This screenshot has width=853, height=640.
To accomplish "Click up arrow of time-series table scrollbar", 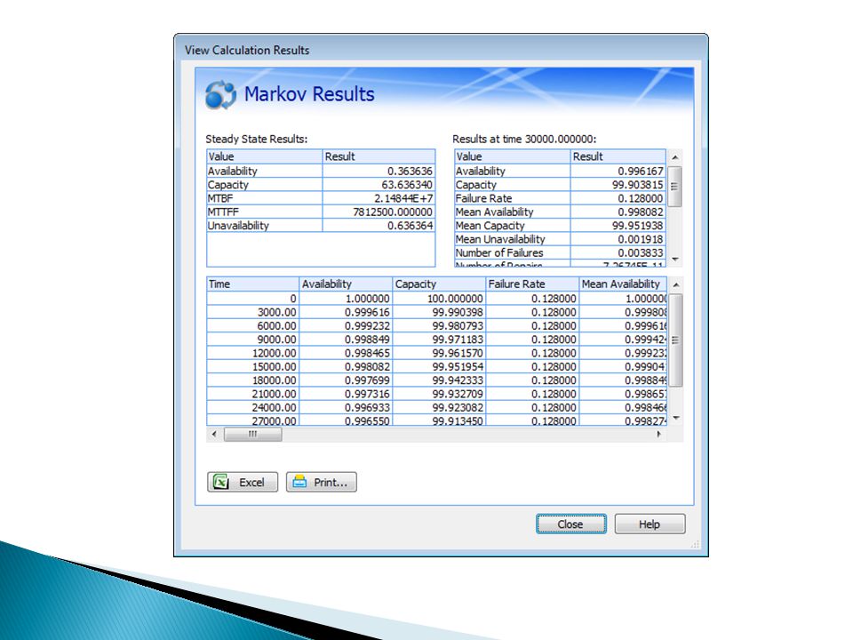I will click(x=675, y=284).
